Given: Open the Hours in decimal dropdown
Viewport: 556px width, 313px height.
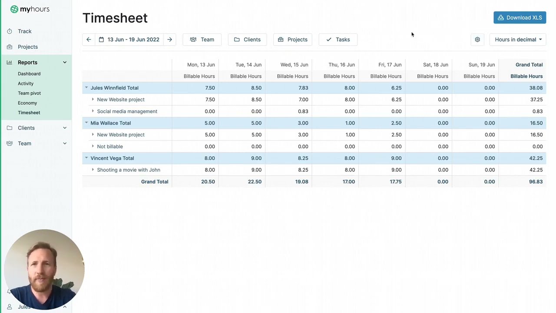Looking at the screenshot, I should [x=518, y=40].
